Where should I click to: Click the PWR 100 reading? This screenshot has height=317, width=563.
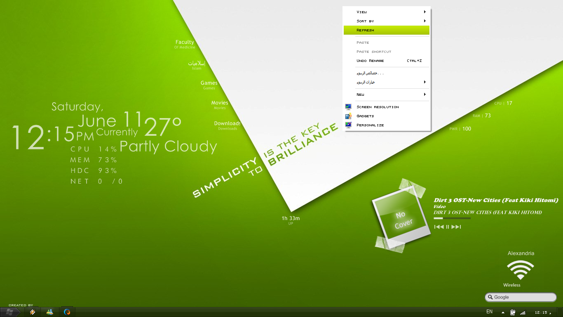point(460,129)
